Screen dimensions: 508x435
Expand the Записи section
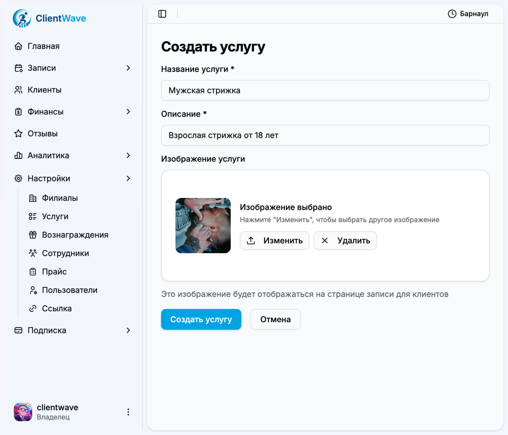coord(129,68)
